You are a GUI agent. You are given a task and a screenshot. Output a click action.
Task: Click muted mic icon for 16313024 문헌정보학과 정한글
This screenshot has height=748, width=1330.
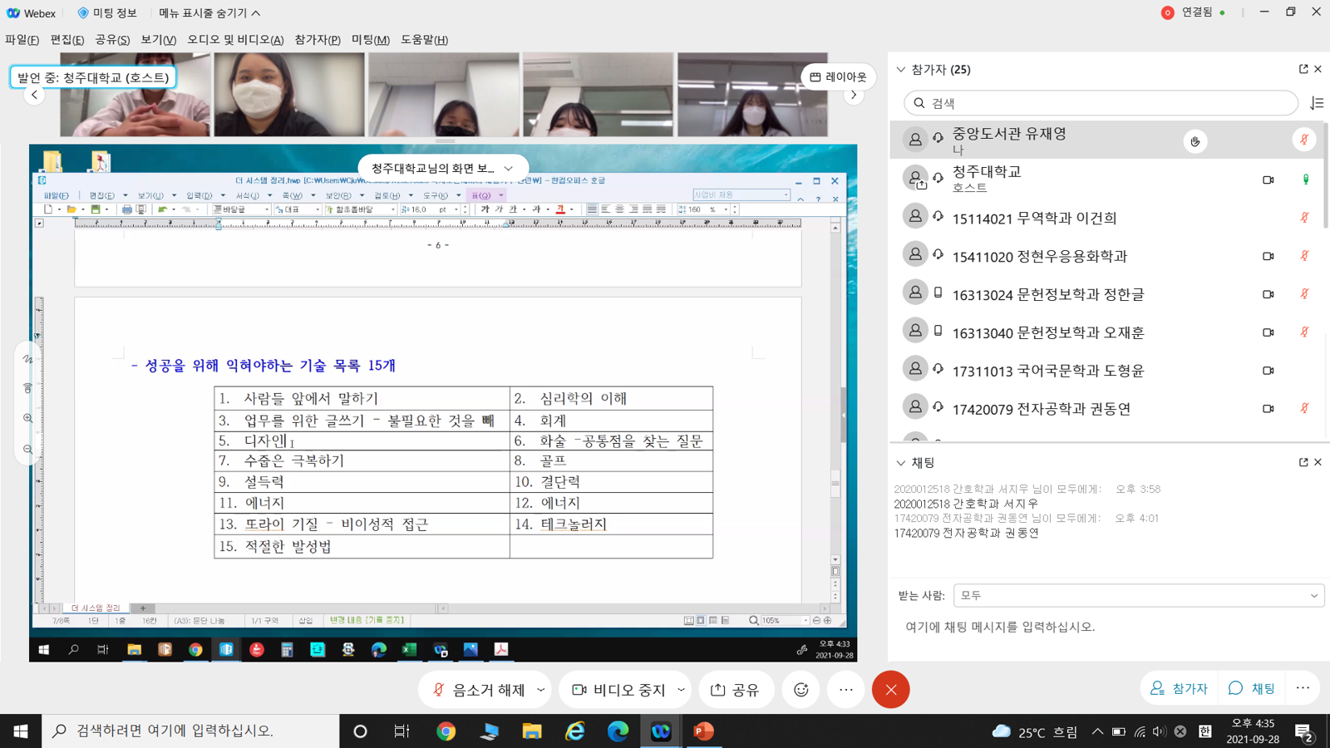pos(1304,294)
